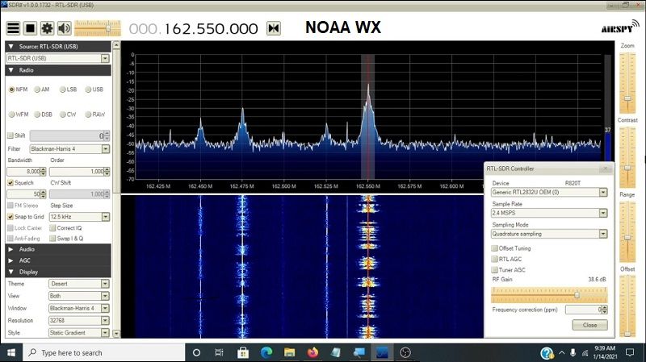This screenshot has height=362, width=646.
Task: Open the Sample Rate 2.4 MSPS dropdown
Action: pos(603,213)
